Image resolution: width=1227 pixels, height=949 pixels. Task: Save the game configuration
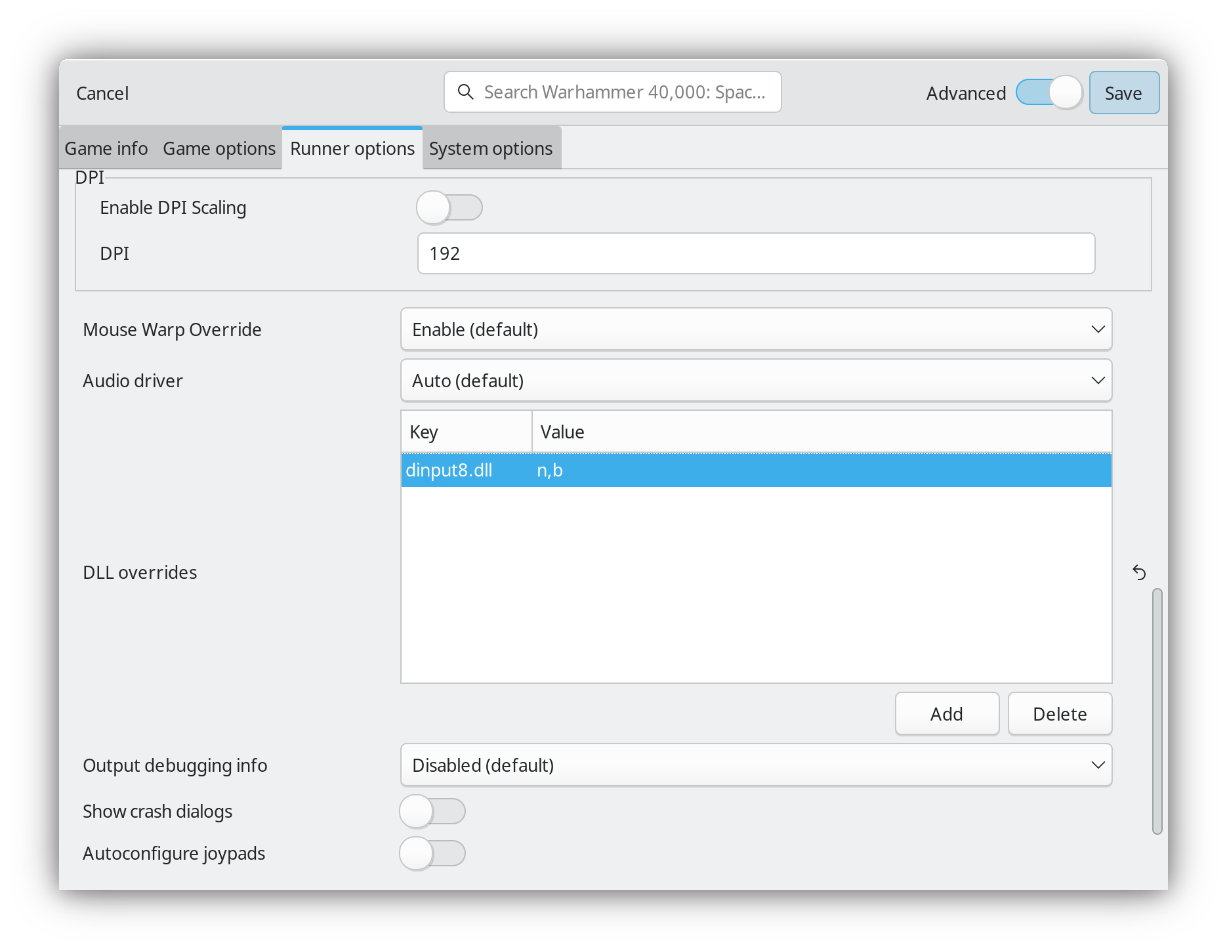pyautogui.click(x=1124, y=93)
